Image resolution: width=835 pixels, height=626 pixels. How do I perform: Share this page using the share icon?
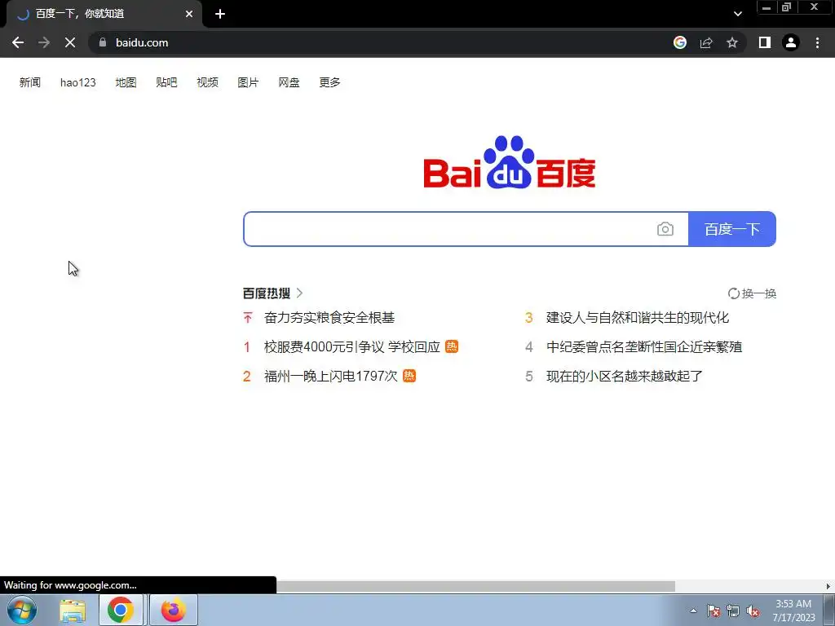point(706,42)
